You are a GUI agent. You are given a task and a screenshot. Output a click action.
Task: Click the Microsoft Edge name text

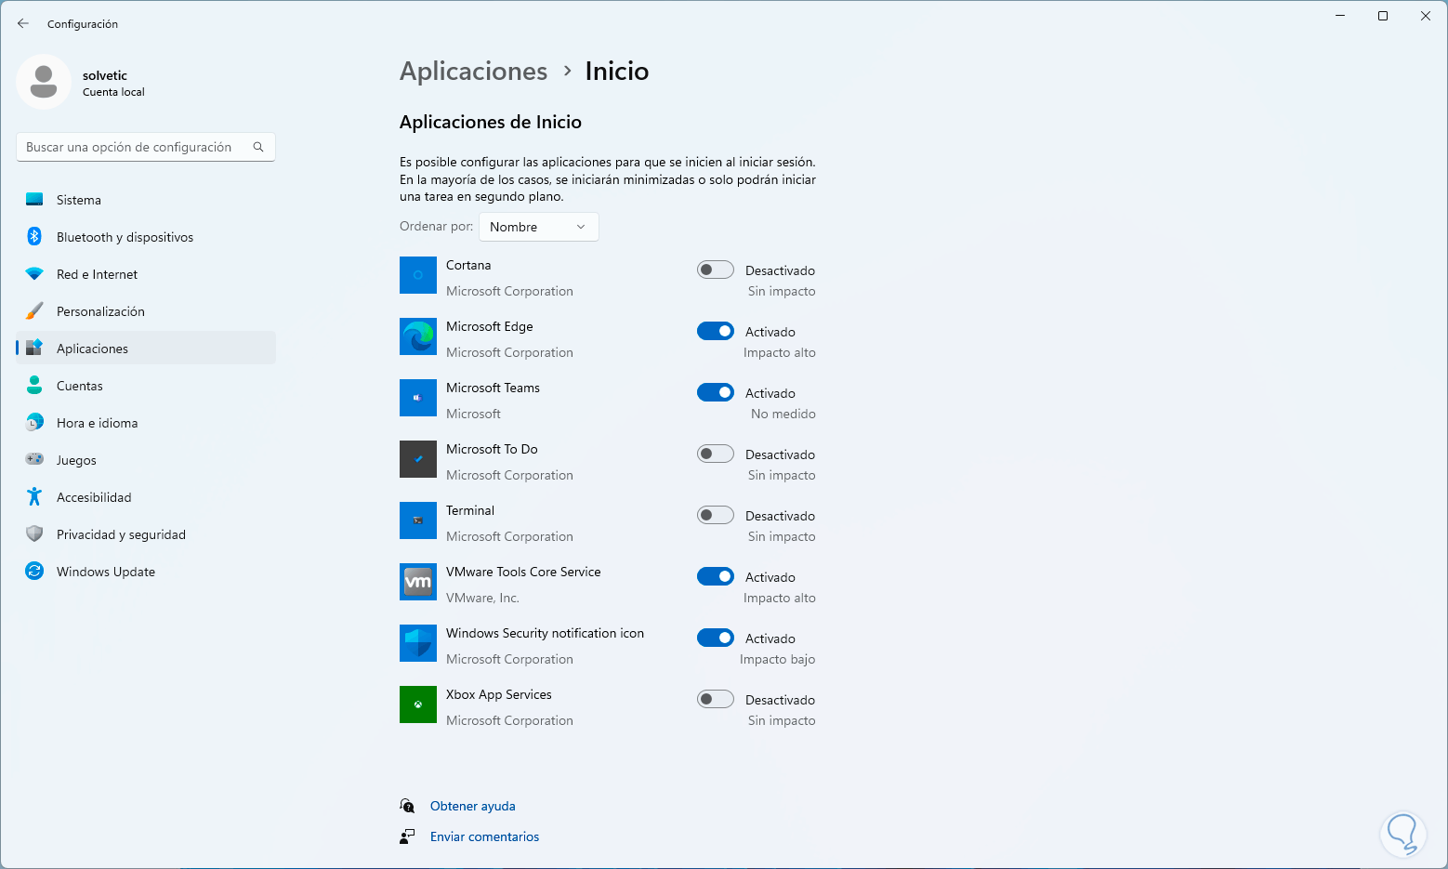(x=490, y=326)
